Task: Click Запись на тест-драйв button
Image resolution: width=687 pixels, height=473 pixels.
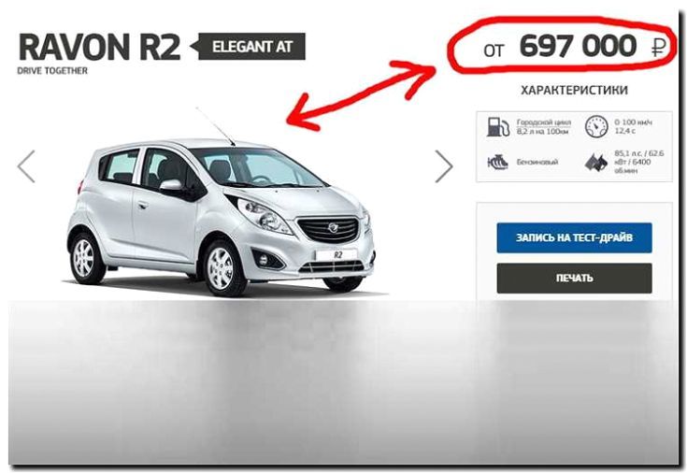Action: tap(574, 238)
